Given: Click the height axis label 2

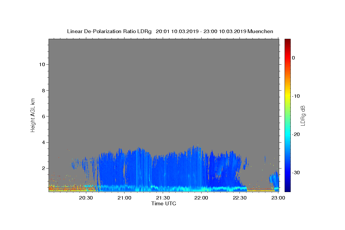Looking at the screenshot, I should tap(43, 168).
